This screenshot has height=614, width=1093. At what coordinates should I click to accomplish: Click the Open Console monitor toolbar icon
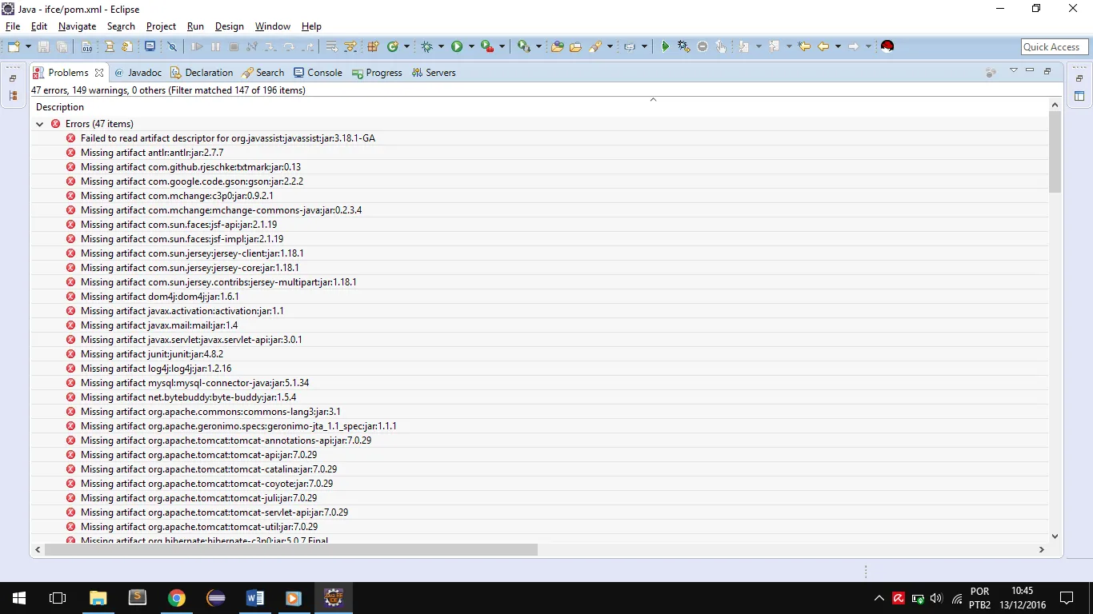(x=150, y=46)
